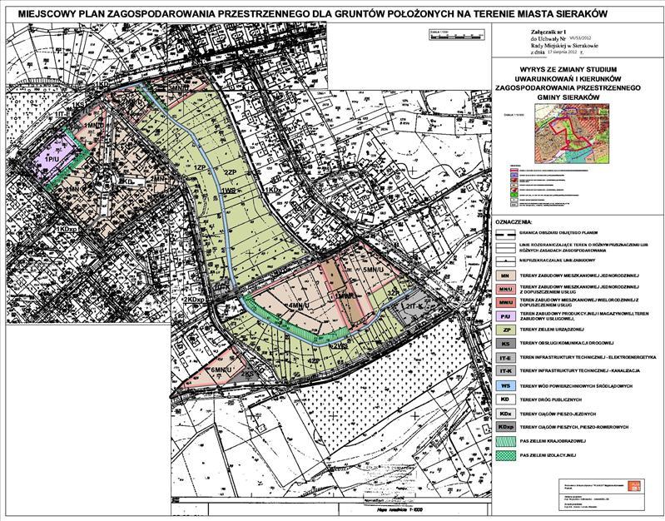Click 'TERENY ZIELENI URZĄDZONEJ' legend text
The image size is (665, 521).
[552, 330]
